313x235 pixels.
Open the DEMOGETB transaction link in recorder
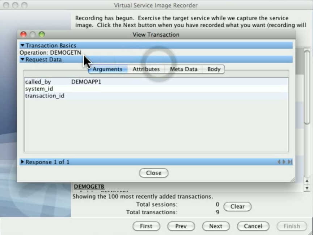coord(89,186)
